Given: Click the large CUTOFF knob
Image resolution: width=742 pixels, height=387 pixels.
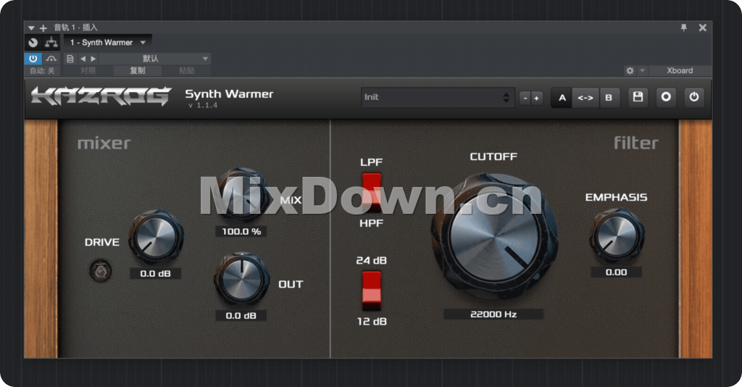Looking at the screenshot, I should pos(494,237).
